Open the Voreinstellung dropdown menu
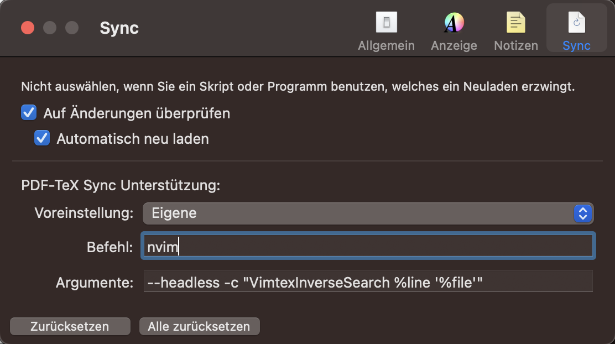The height and width of the screenshot is (344, 615). (x=368, y=213)
